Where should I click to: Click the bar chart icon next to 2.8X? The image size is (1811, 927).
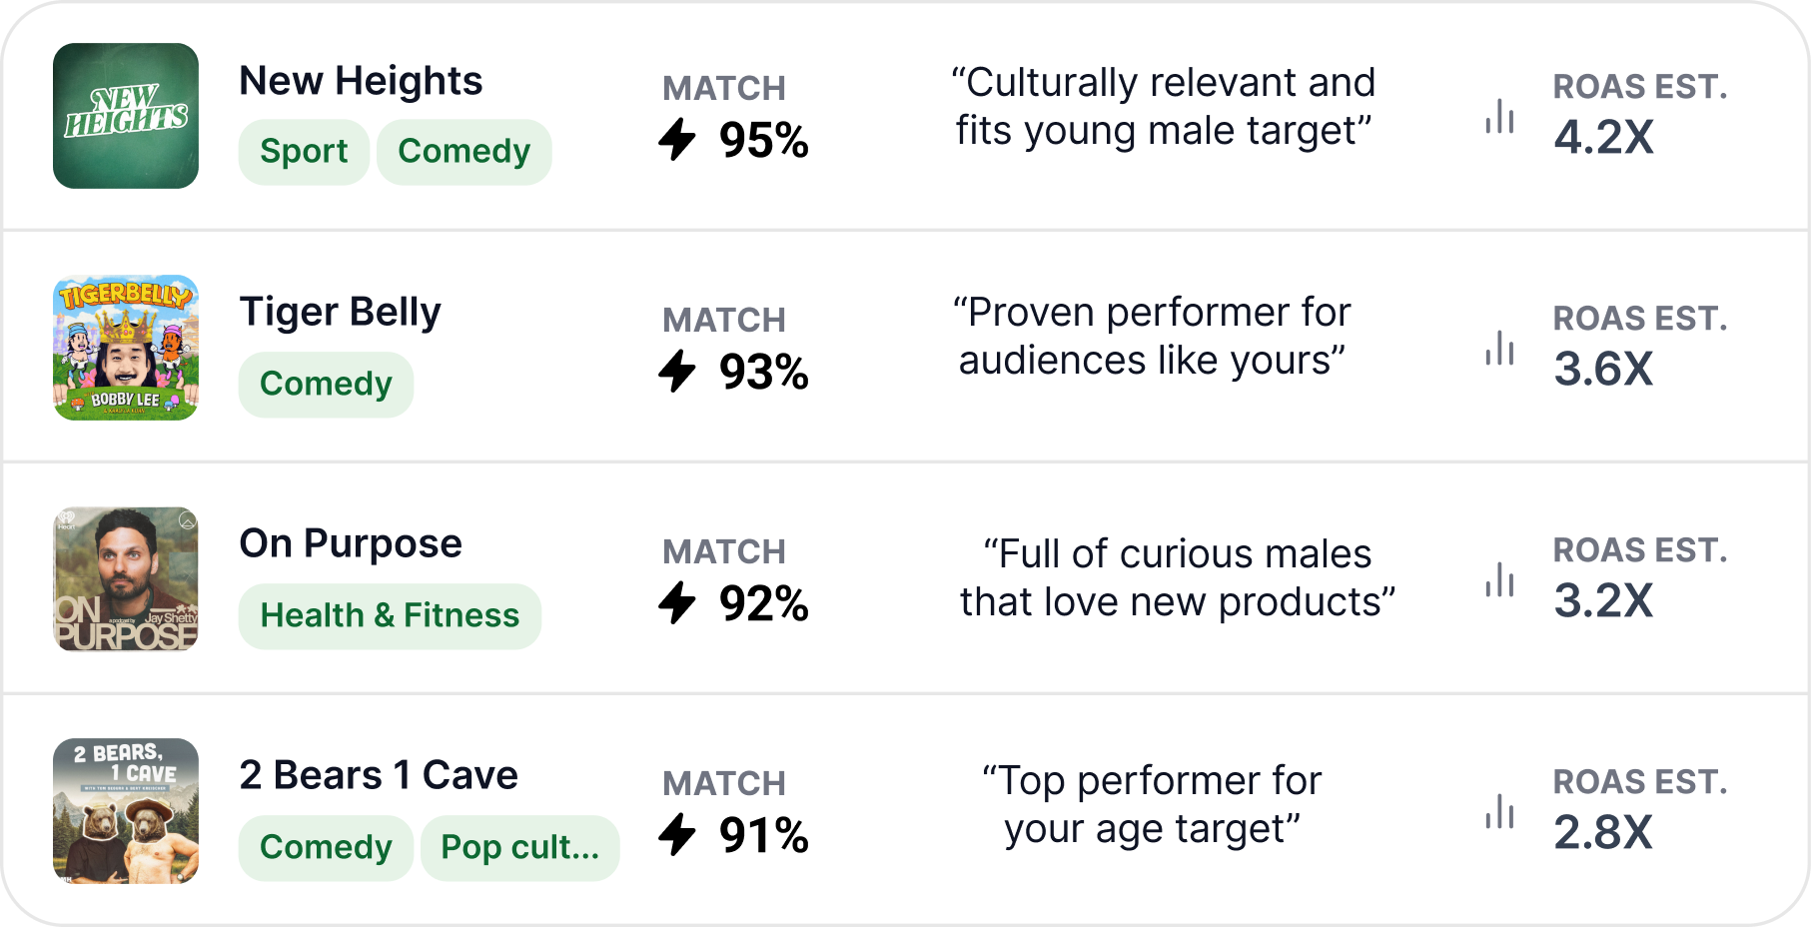pos(1499,812)
